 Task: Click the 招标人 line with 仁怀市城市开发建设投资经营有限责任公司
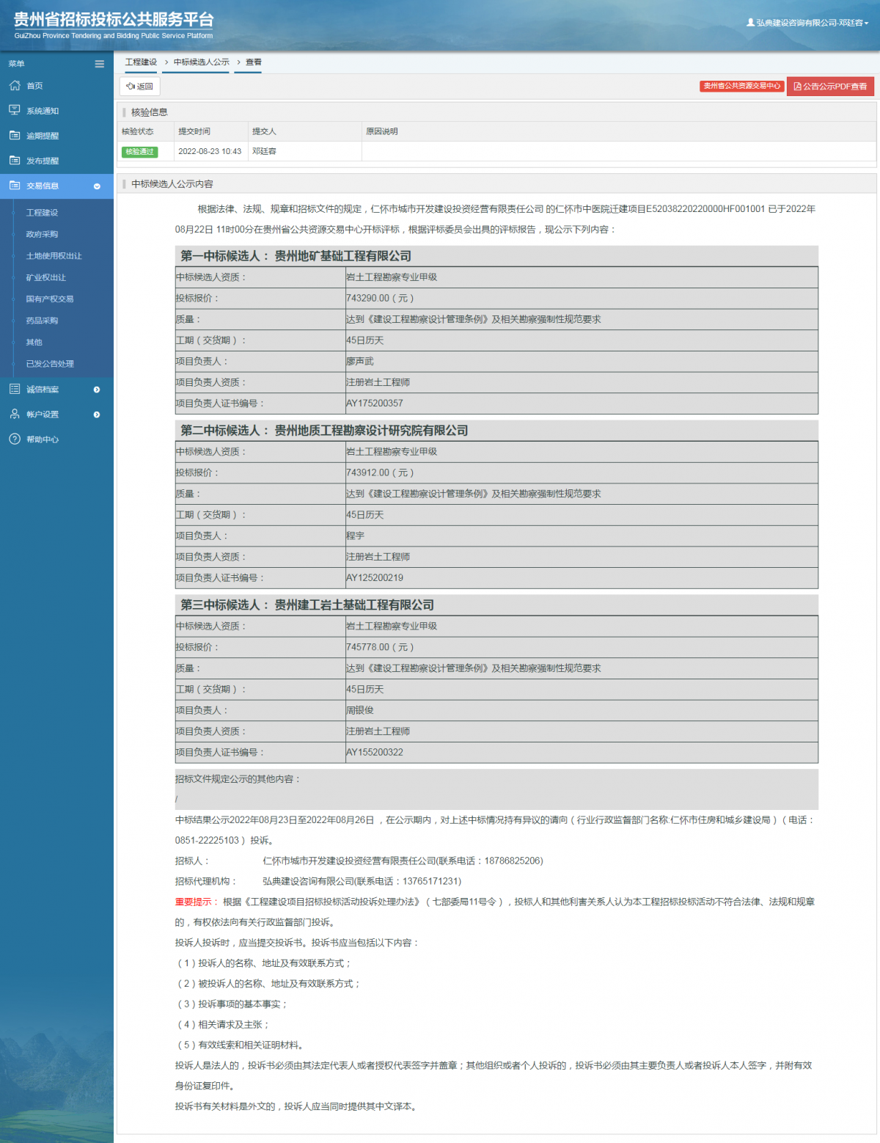(x=359, y=861)
